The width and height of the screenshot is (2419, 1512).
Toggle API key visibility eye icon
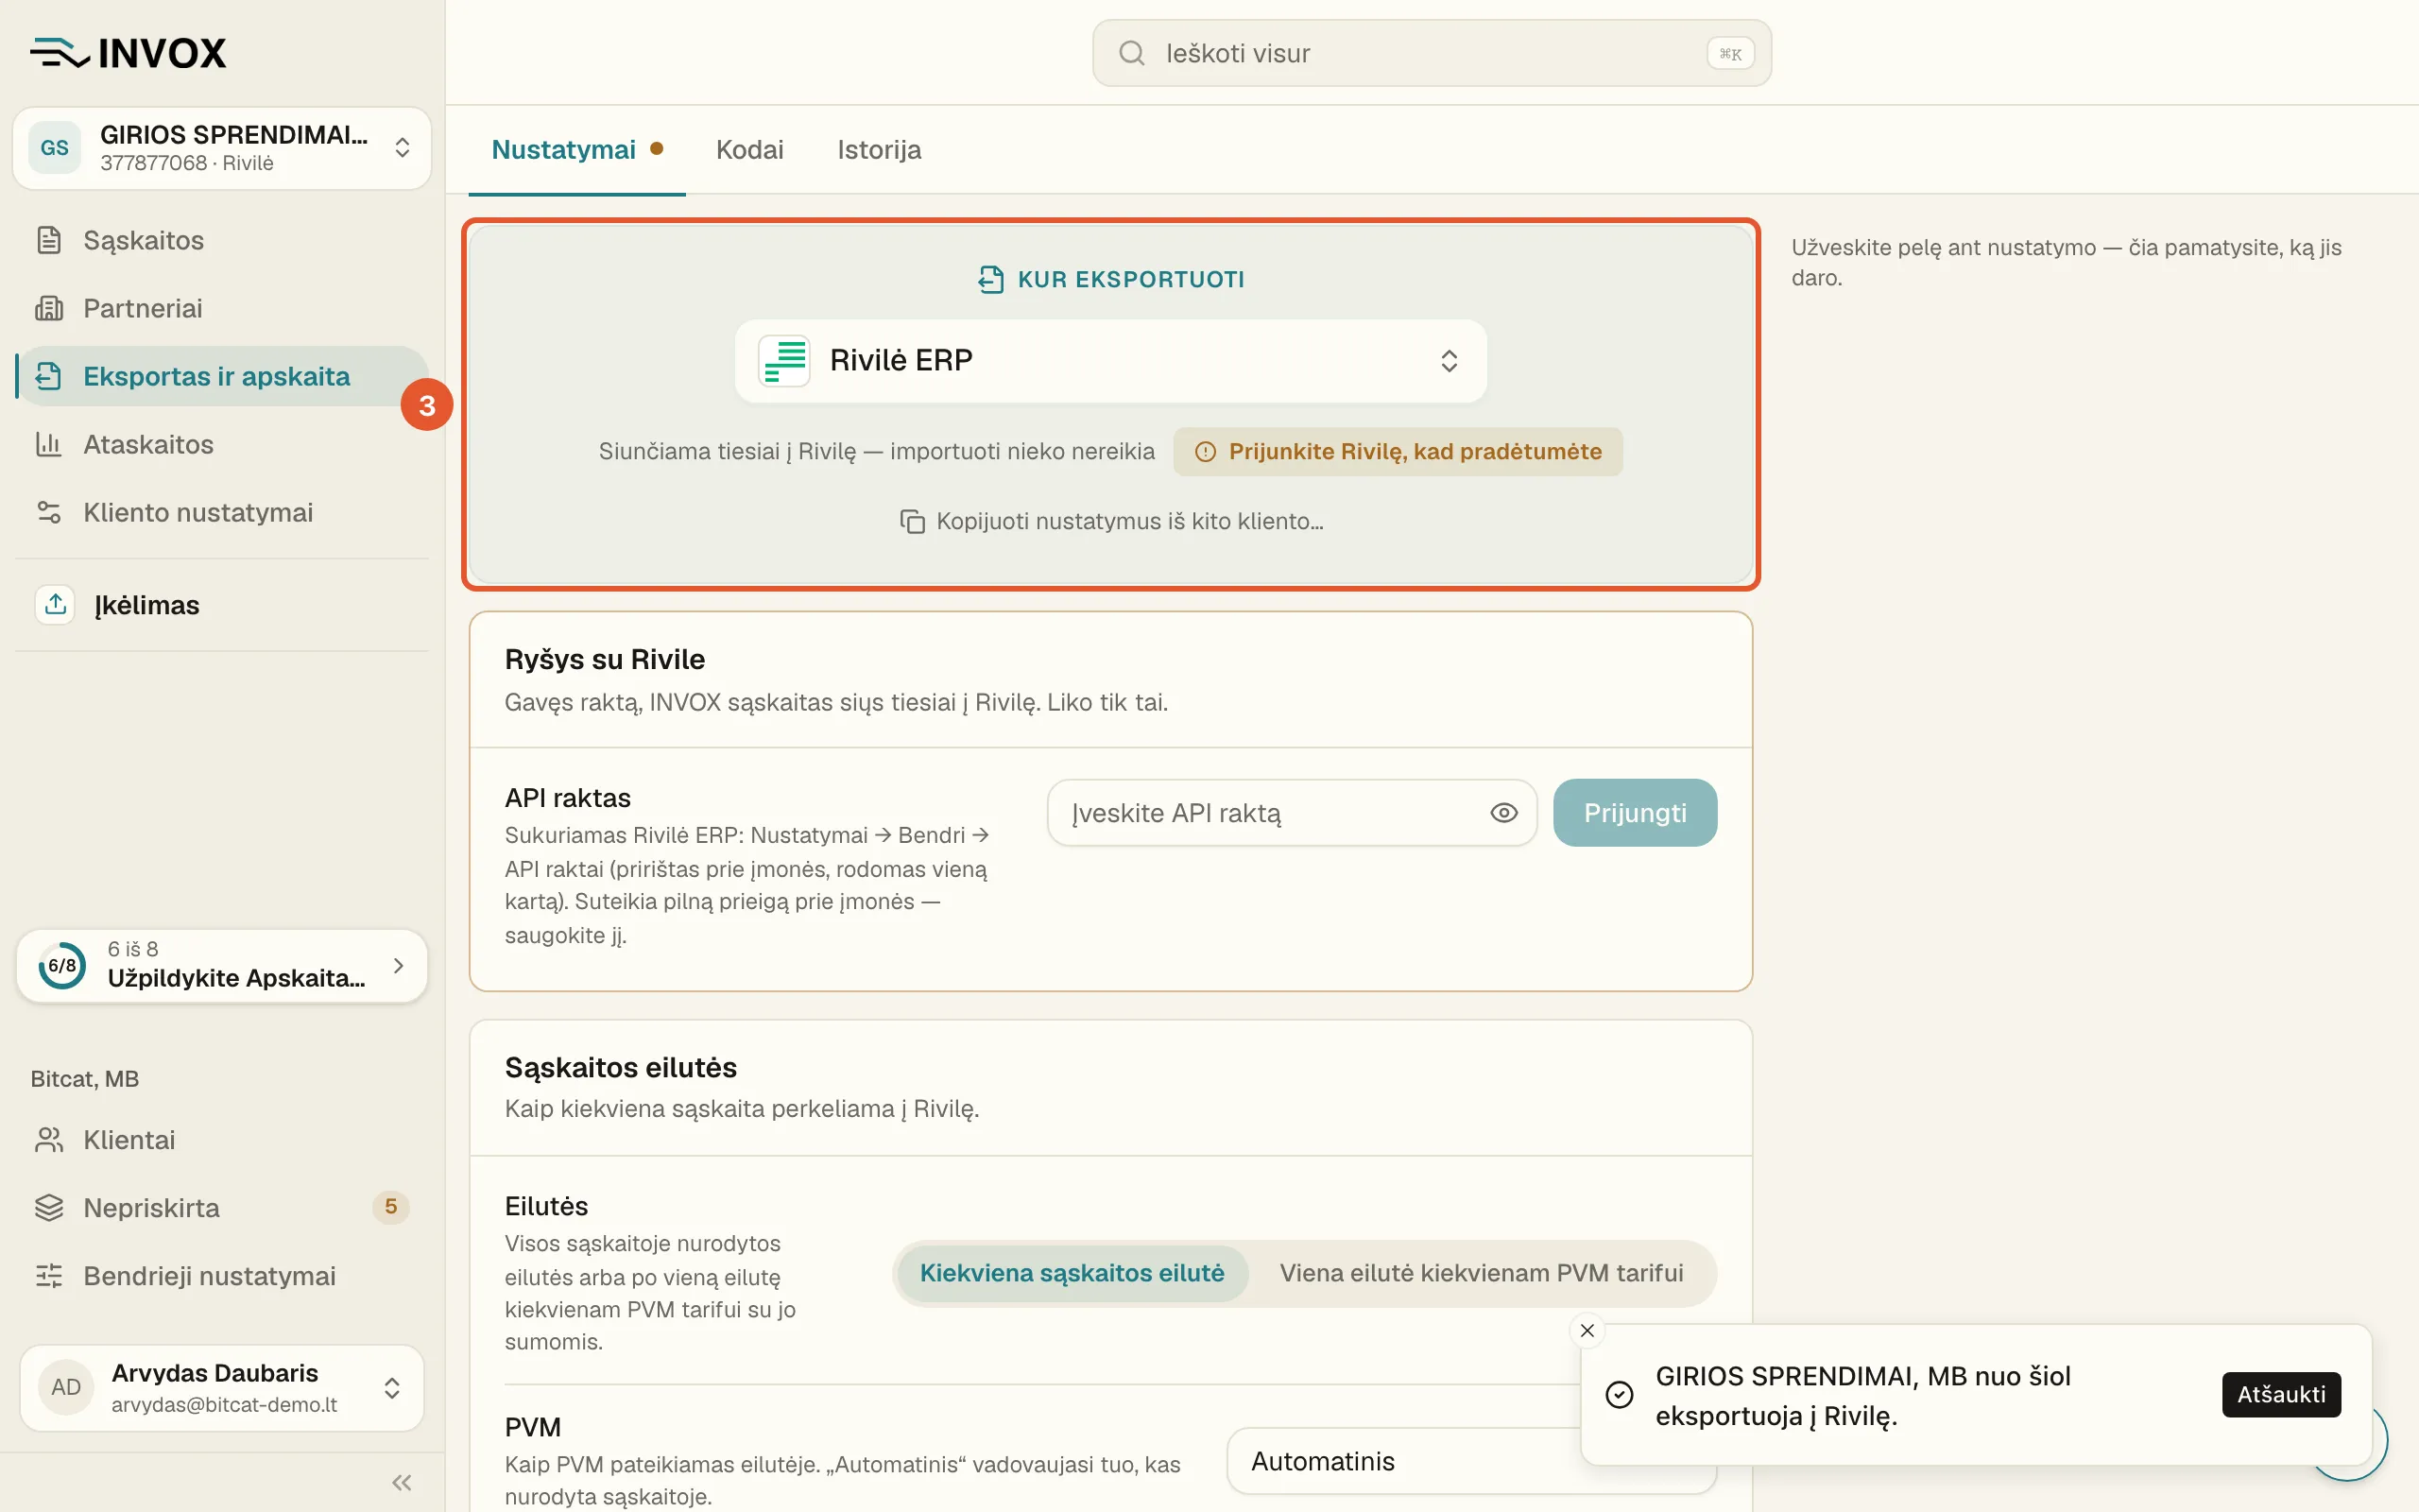[x=1503, y=813]
